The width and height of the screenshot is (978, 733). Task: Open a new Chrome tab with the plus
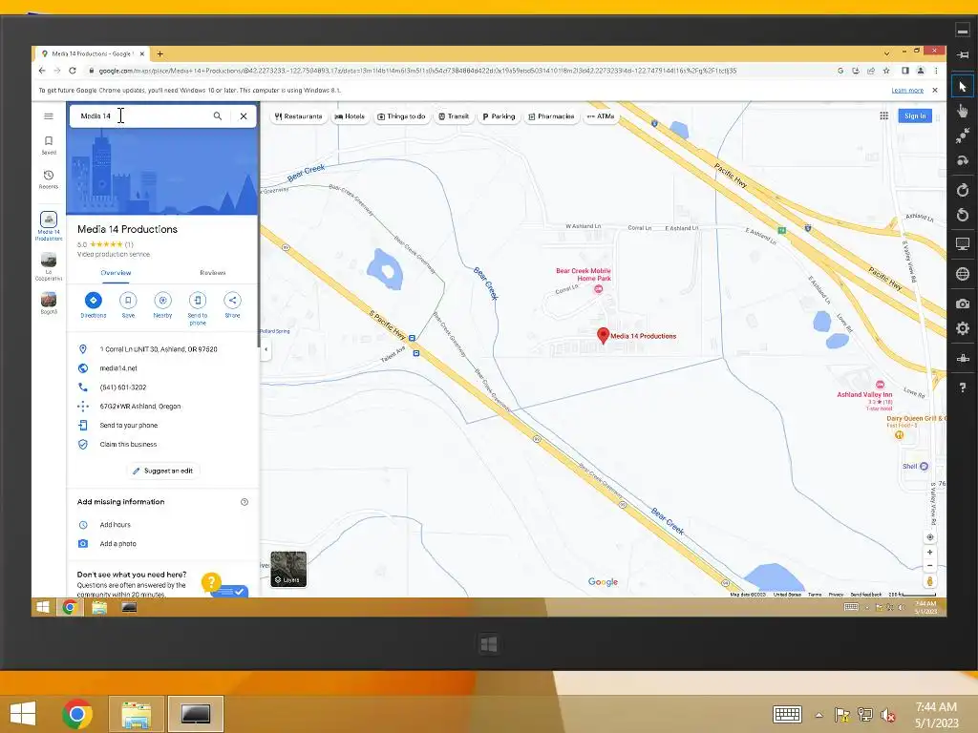coord(159,53)
